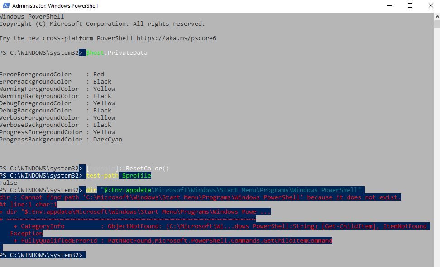
Task: Maximize the PowerShell window
Action: [411, 6]
